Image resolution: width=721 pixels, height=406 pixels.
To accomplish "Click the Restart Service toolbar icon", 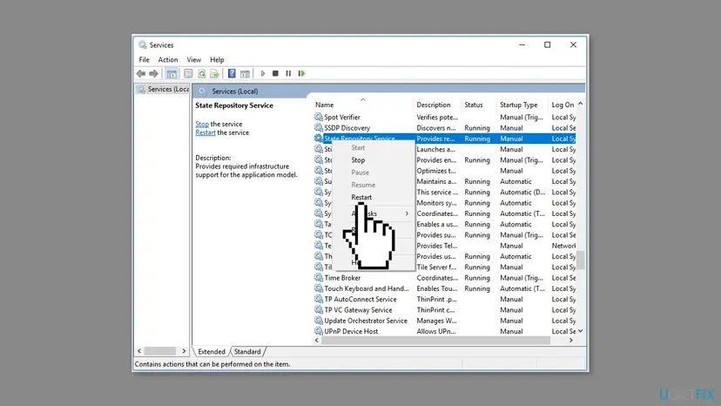I will (x=301, y=74).
